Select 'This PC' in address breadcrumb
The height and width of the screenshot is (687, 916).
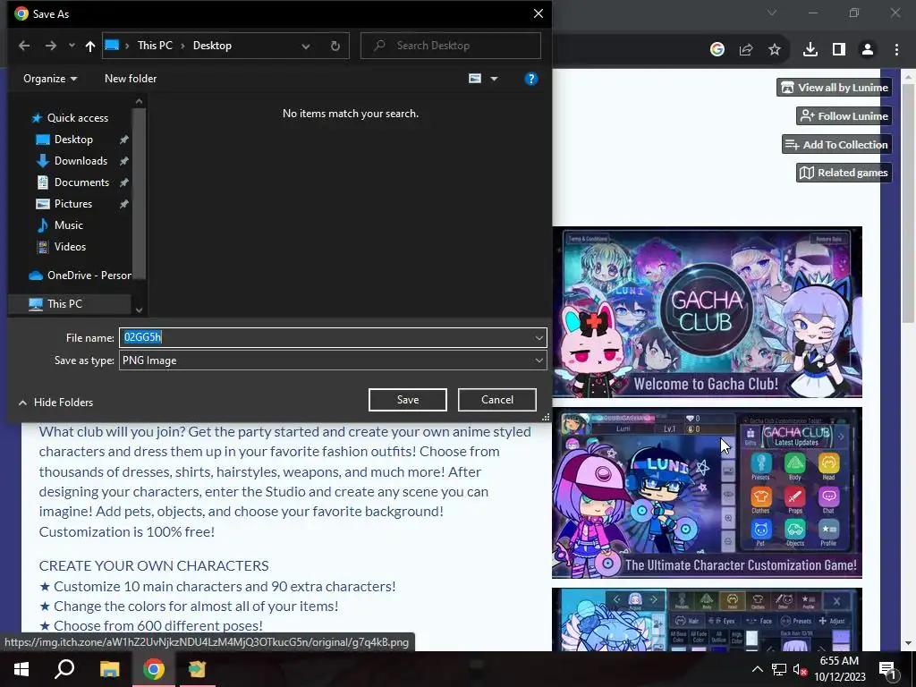[x=155, y=46]
